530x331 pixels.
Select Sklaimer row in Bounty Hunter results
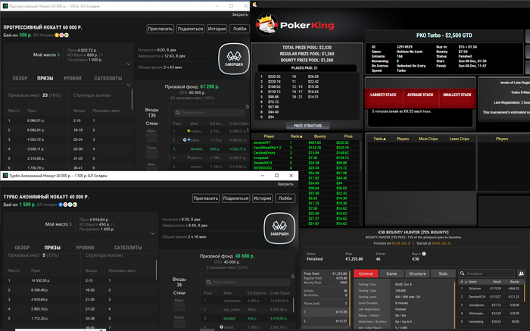[x=491, y=289]
